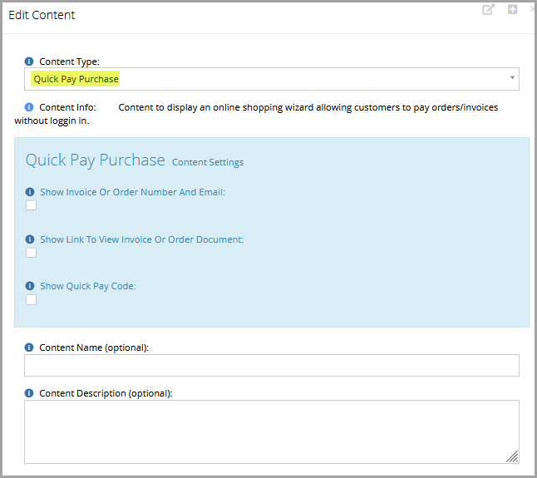The width and height of the screenshot is (537, 478).
Task: Select the Quick Pay Purchase combo box value
Action: pyautogui.click(x=272, y=79)
